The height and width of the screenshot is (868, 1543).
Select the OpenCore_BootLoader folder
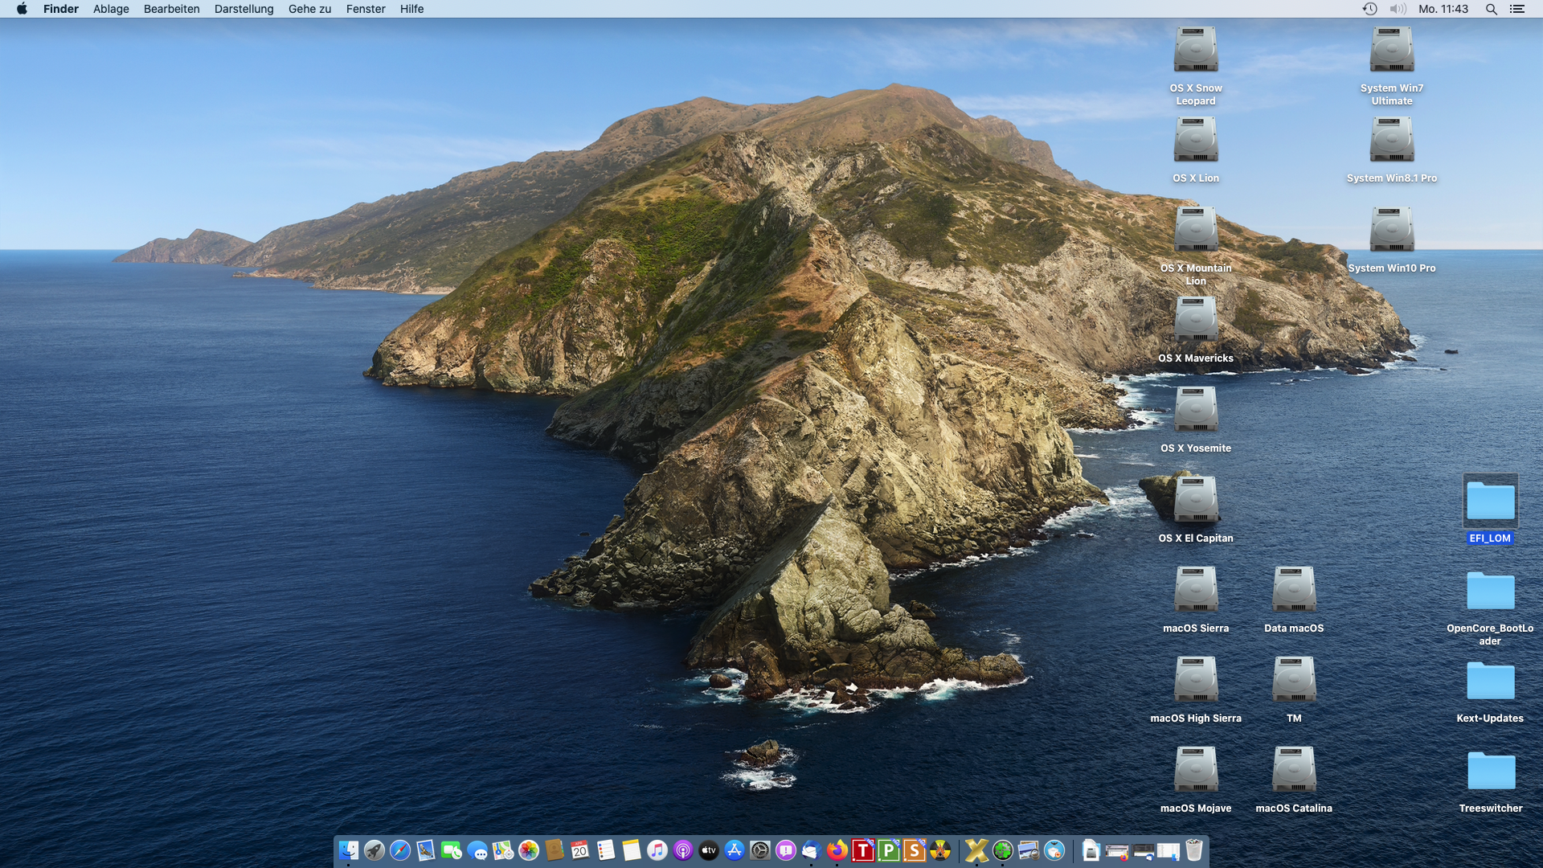coord(1490,592)
